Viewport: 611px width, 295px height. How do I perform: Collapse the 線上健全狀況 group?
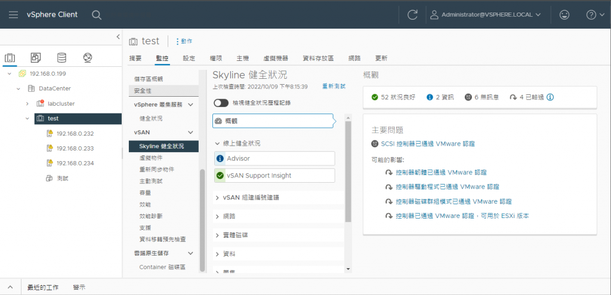(x=217, y=143)
